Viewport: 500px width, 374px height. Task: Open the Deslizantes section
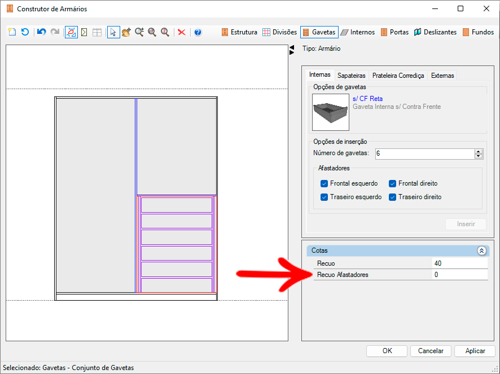click(435, 32)
